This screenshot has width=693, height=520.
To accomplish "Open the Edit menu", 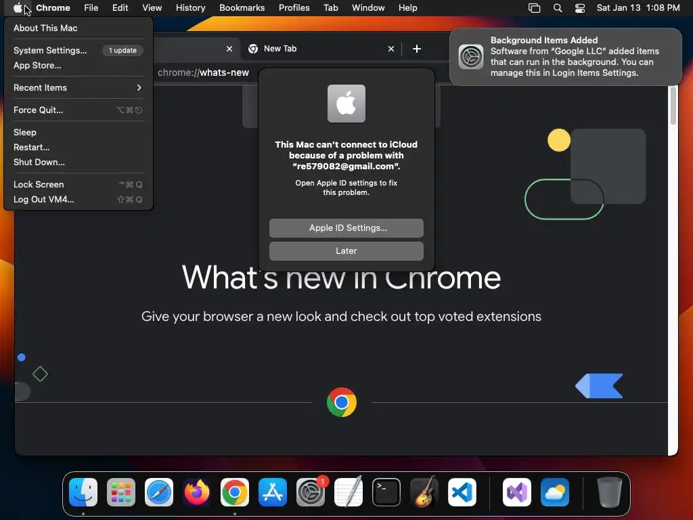I will point(120,8).
